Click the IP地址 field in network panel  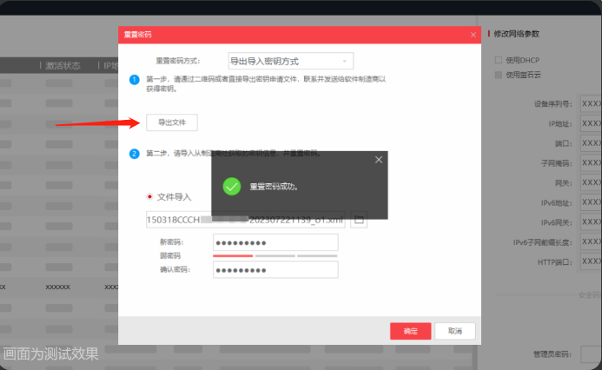[x=591, y=123]
